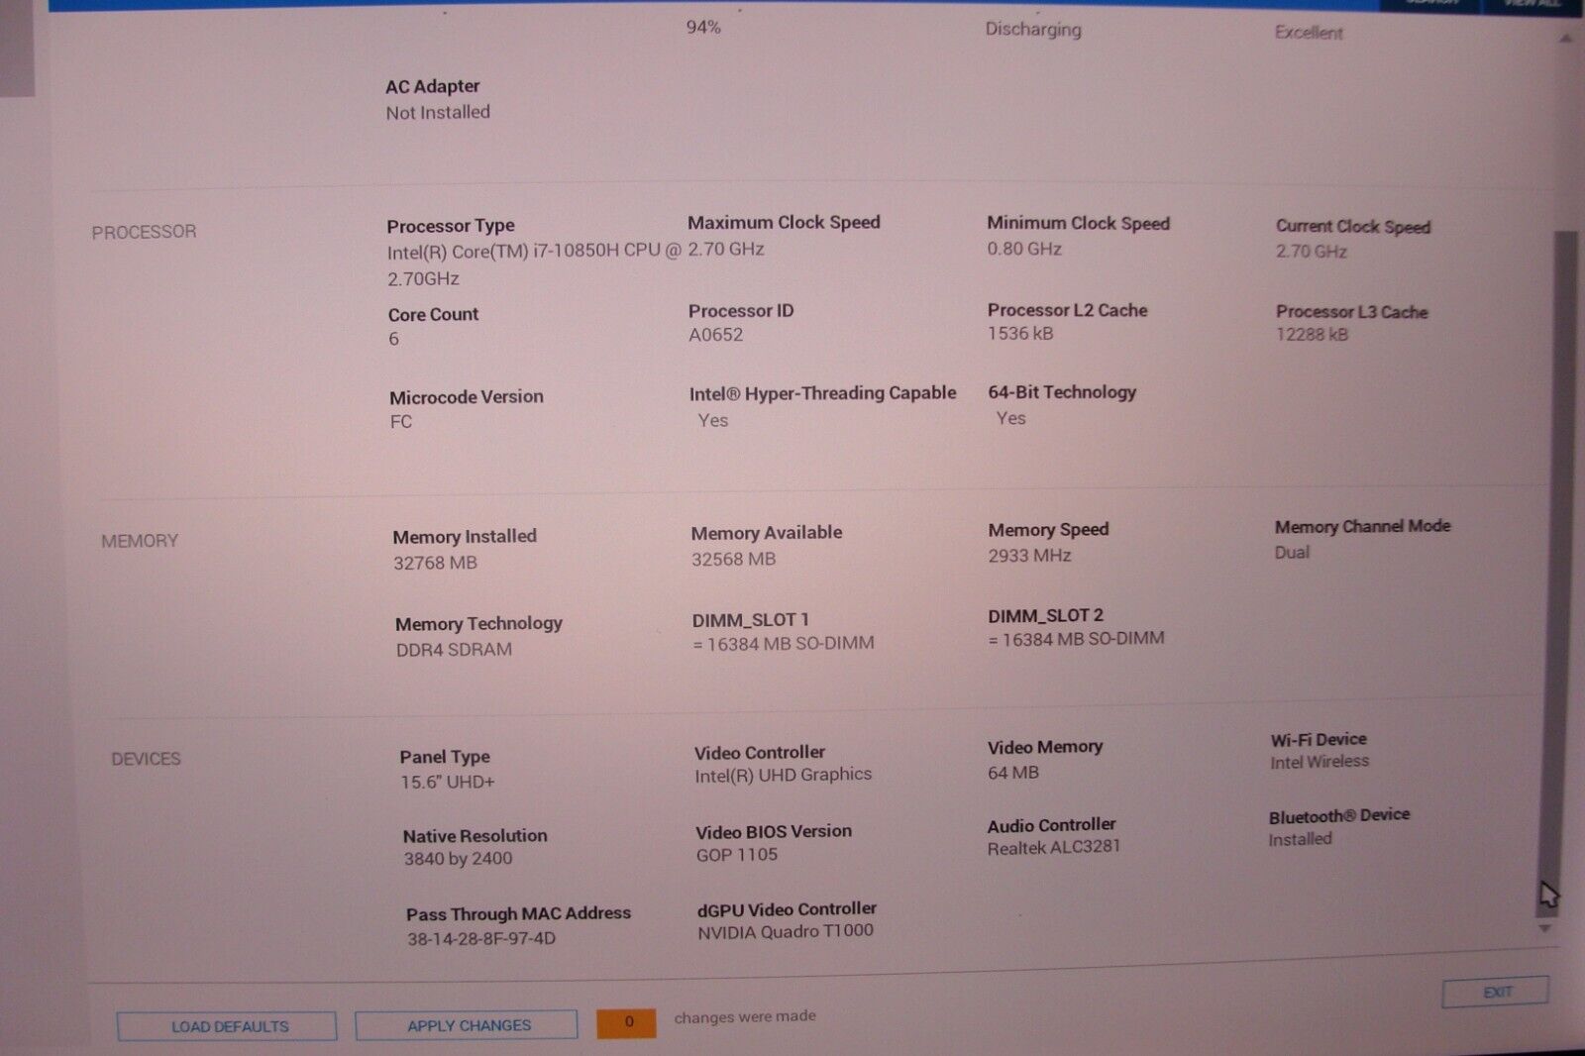Click the '2.70 GHz' maximum clock speed value

point(726,249)
